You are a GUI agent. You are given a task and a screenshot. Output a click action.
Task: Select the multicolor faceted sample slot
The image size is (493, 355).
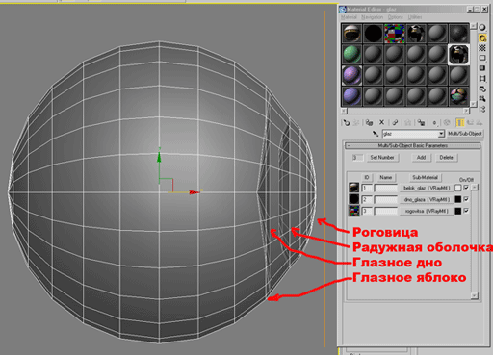point(458,96)
